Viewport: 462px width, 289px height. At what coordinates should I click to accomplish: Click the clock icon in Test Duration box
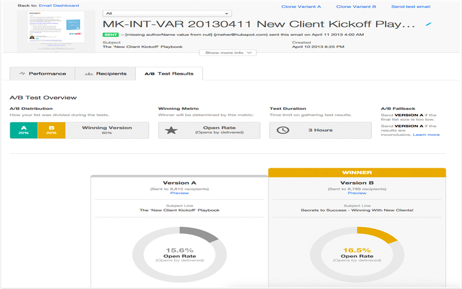[x=283, y=130]
